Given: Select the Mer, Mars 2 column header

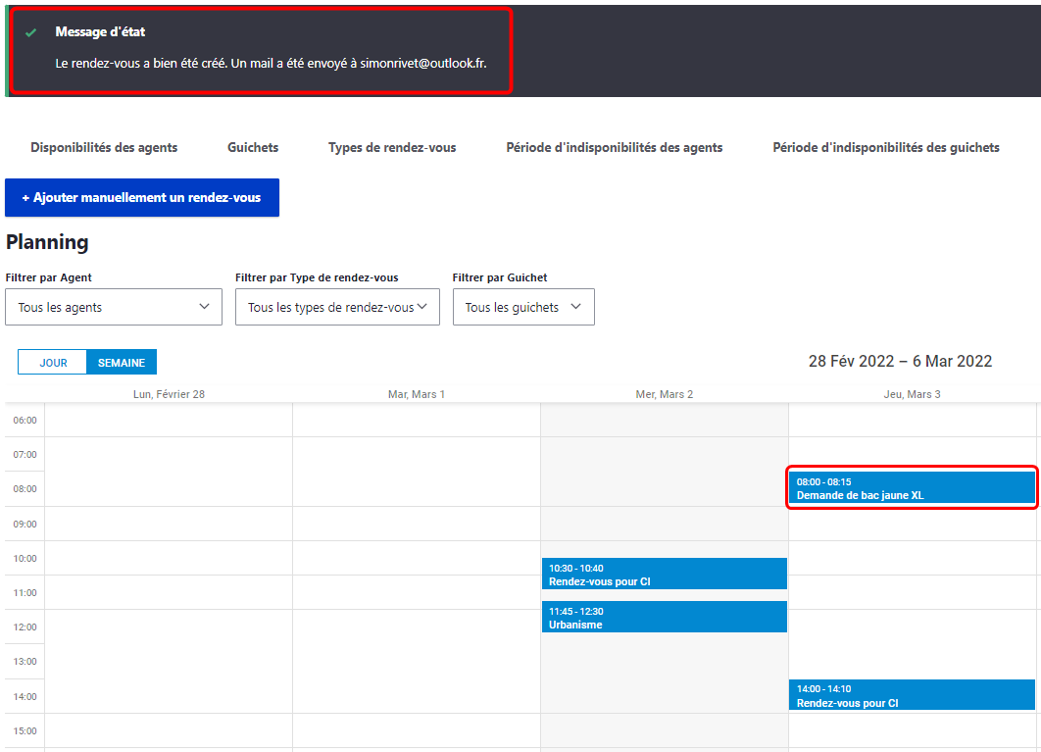Looking at the screenshot, I should 664,394.
